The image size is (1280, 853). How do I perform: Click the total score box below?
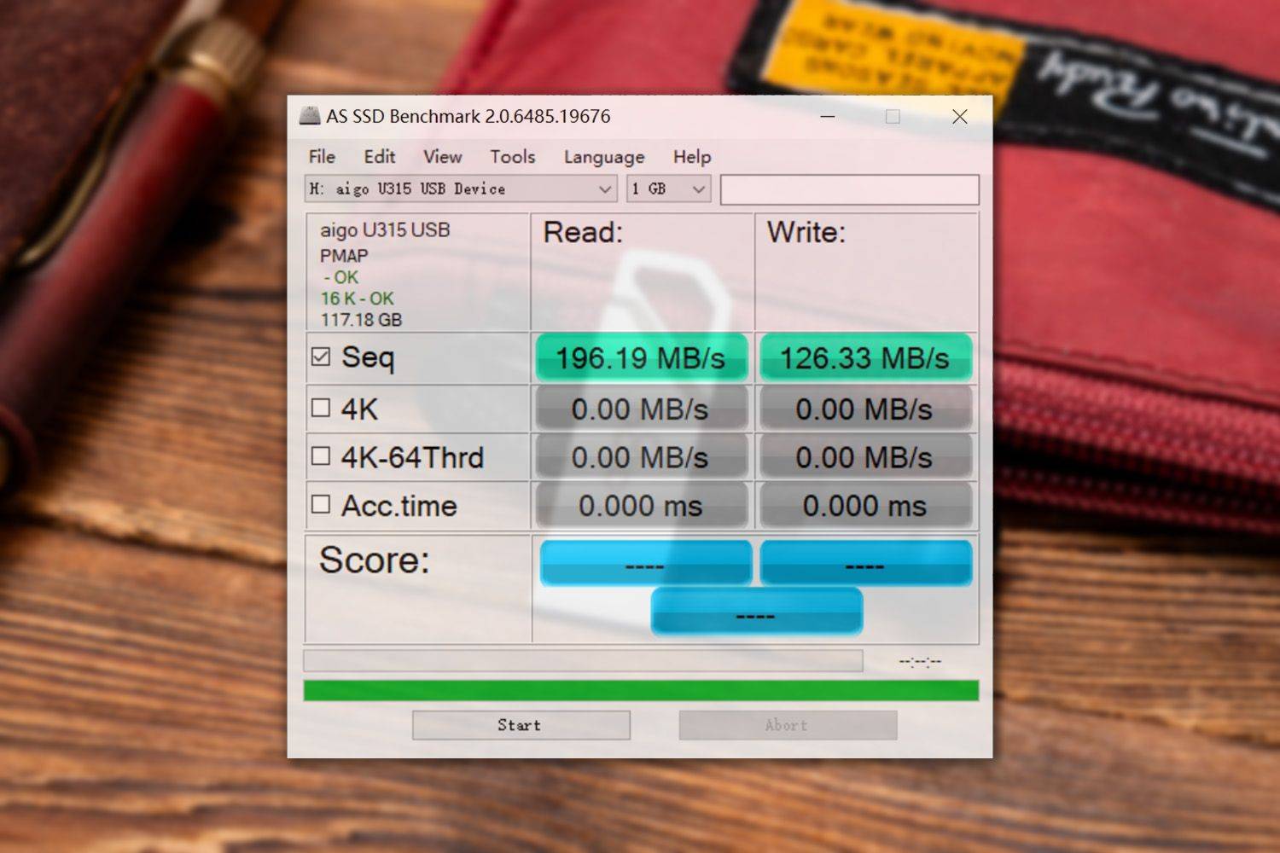756,612
